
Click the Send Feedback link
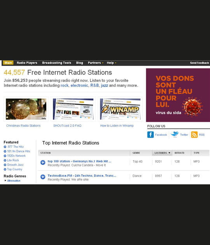click(x=199, y=63)
